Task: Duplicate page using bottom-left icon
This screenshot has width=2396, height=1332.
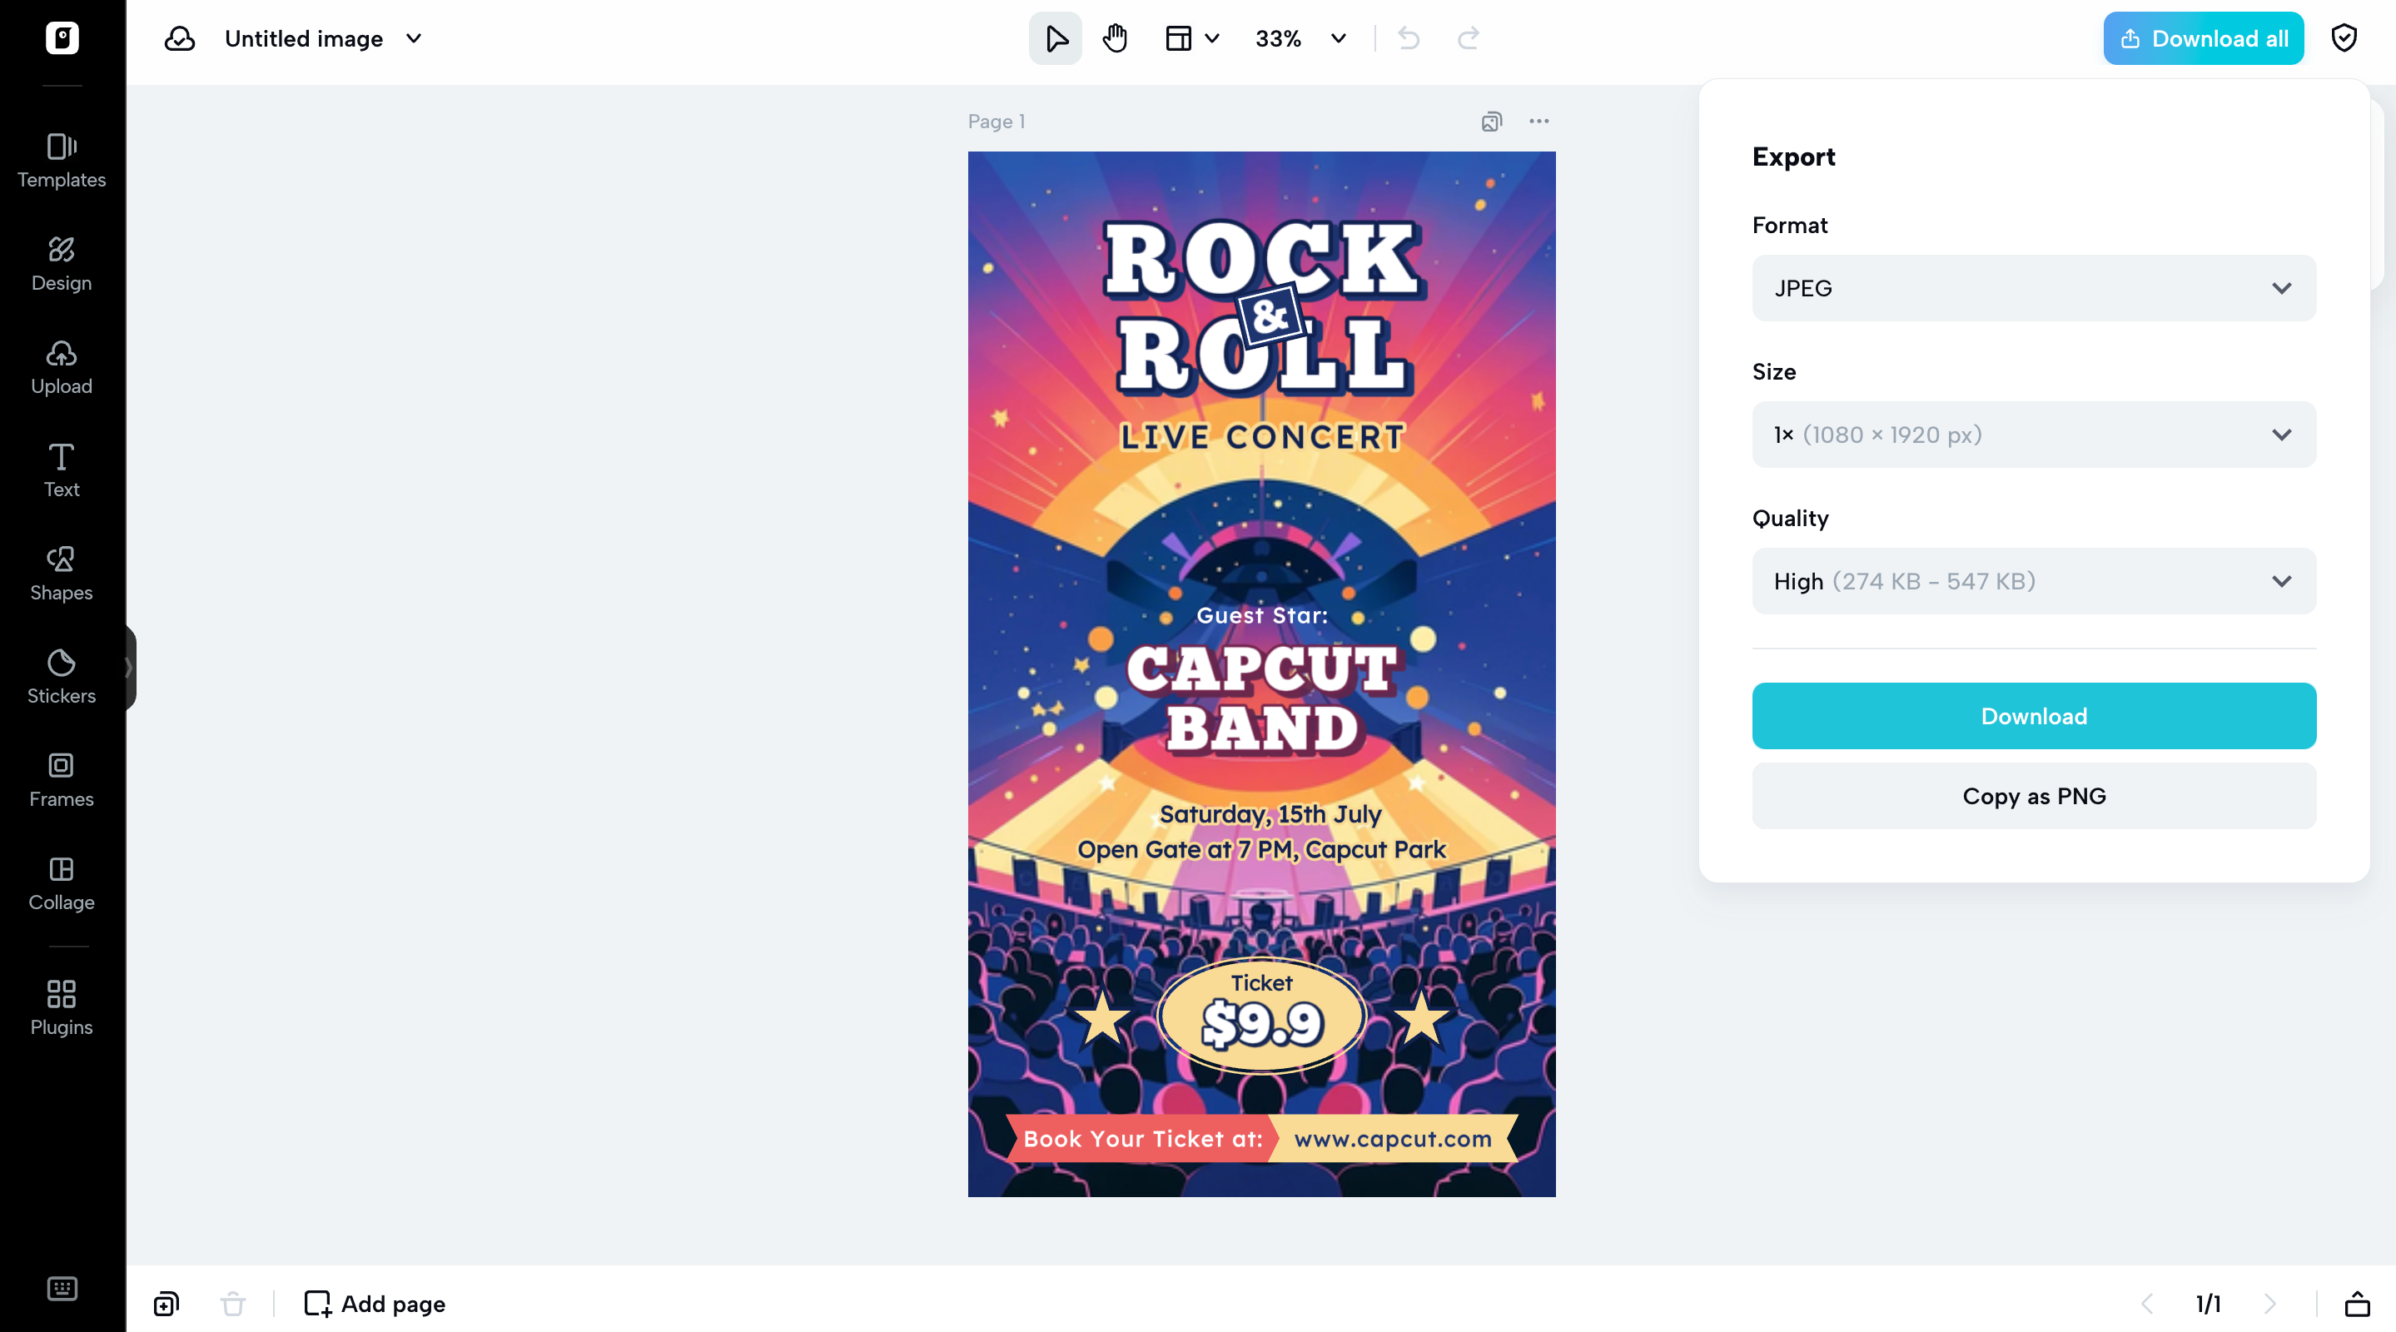Action: pyautogui.click(x=167, y=1303)
